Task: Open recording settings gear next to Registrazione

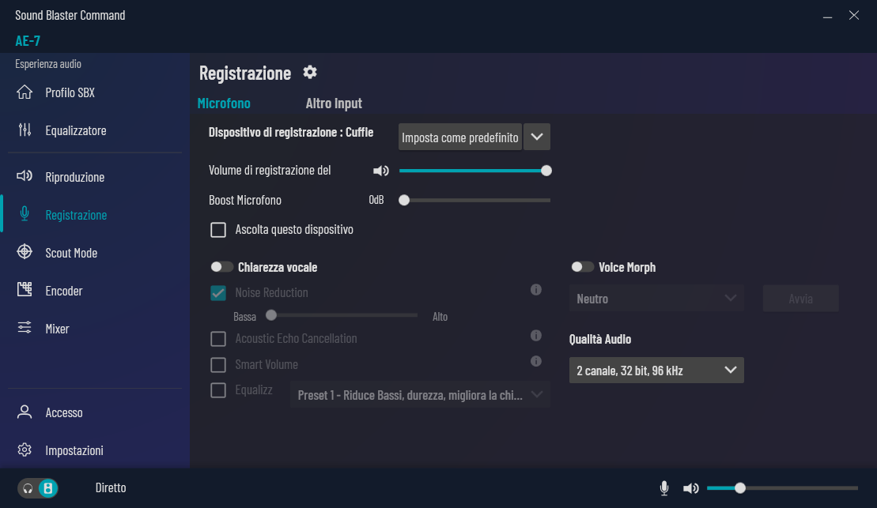Action: pos(310,73)
